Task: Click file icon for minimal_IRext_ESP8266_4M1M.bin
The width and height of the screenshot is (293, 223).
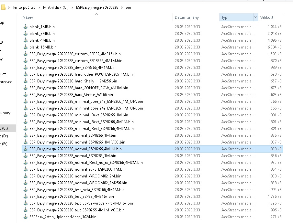Action: (x=26, y=122)
